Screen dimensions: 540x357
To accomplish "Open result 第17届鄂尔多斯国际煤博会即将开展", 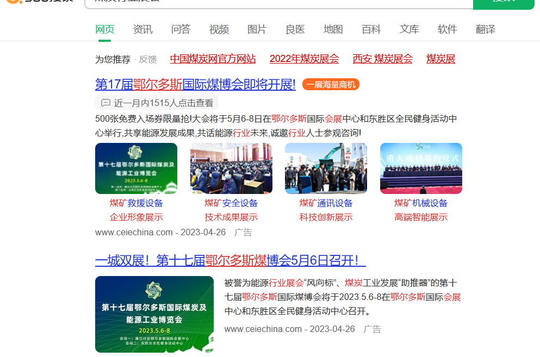I will 195,84.
